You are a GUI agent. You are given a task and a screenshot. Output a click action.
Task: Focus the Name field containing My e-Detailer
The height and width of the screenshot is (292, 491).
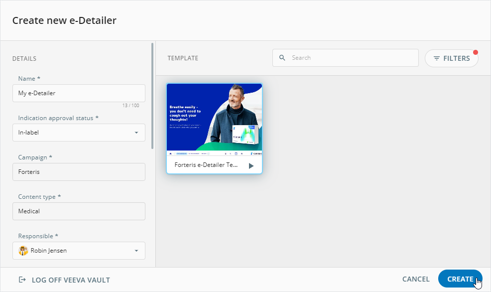click(x=79, y=93)
